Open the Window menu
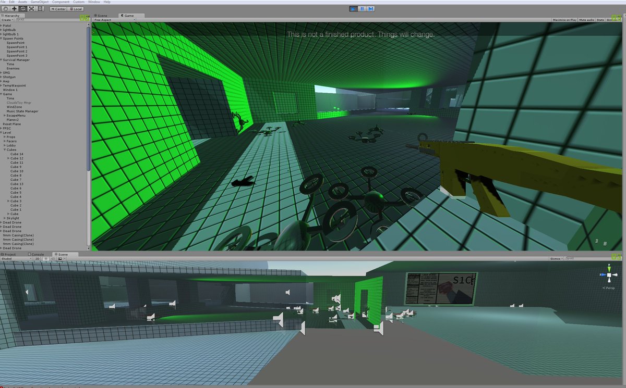This screenshot has width=626, height=388. click(94, 2)
